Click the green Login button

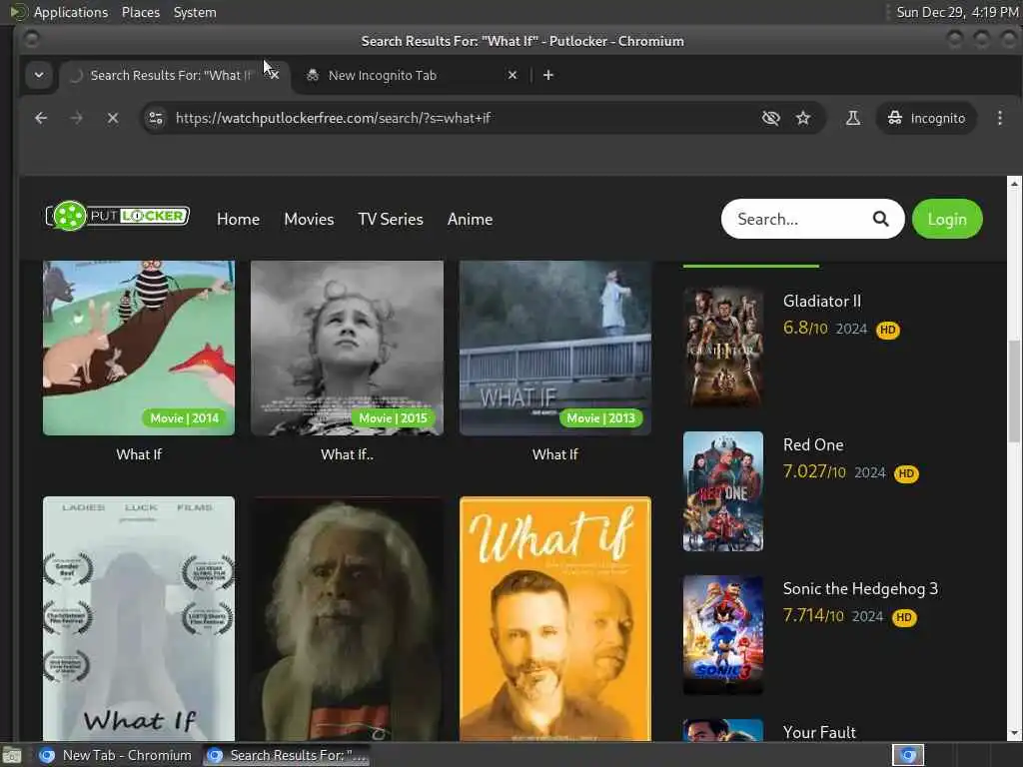click(947, 219)
